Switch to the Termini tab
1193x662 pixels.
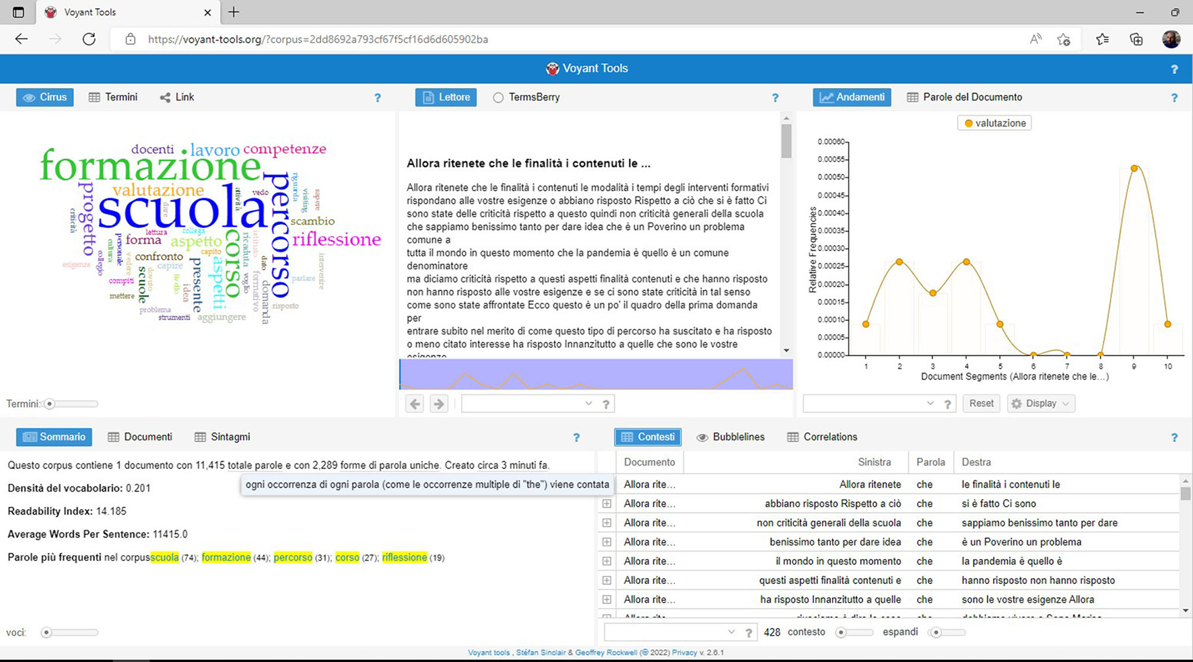point(113,98)
